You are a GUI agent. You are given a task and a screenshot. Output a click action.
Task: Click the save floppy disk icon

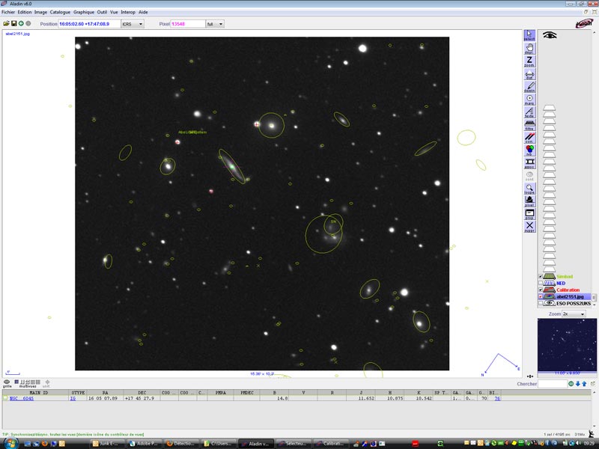(13, 24)
